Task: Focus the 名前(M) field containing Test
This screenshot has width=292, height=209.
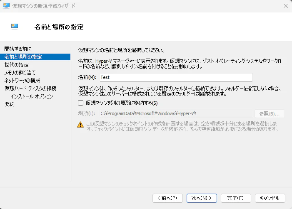Action: pos(176,77)
